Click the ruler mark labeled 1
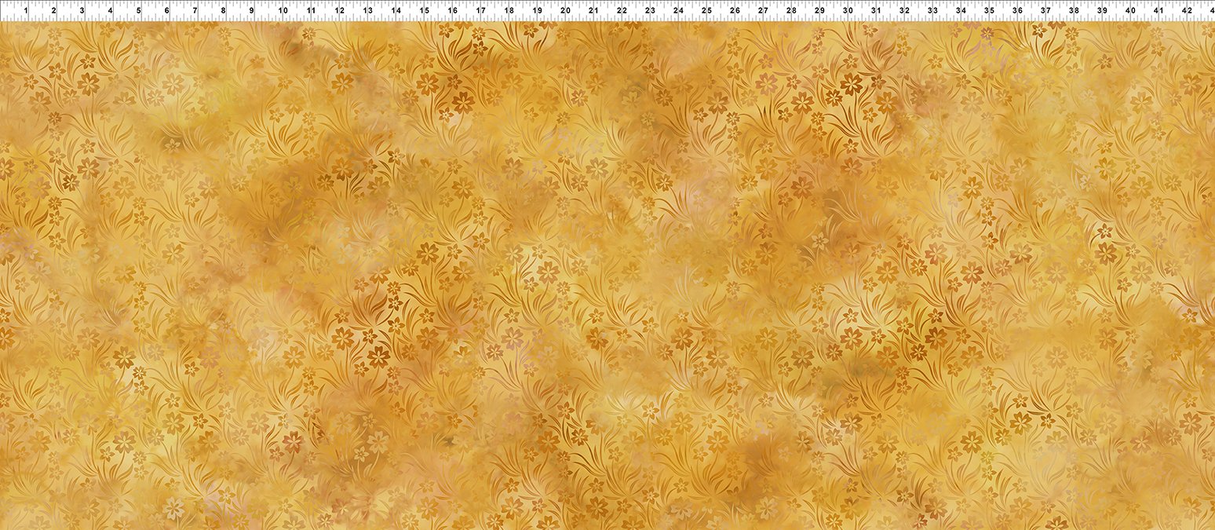Screen dimensions: 1215x530 [26, 11]
